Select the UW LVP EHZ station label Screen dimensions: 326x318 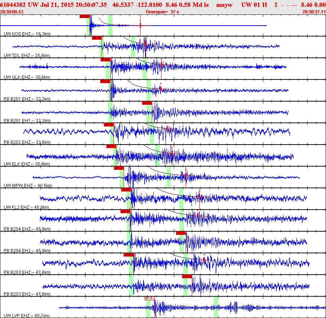(27, 315)
